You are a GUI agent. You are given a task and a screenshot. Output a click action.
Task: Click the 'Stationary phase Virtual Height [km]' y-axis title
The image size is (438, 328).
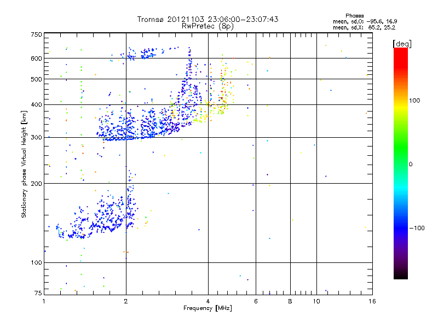(24, 164)
